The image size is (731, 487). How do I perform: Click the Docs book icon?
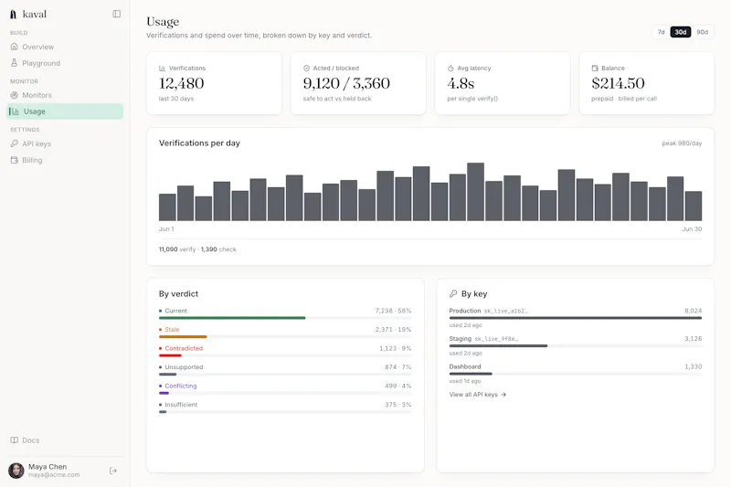(15, 439)
